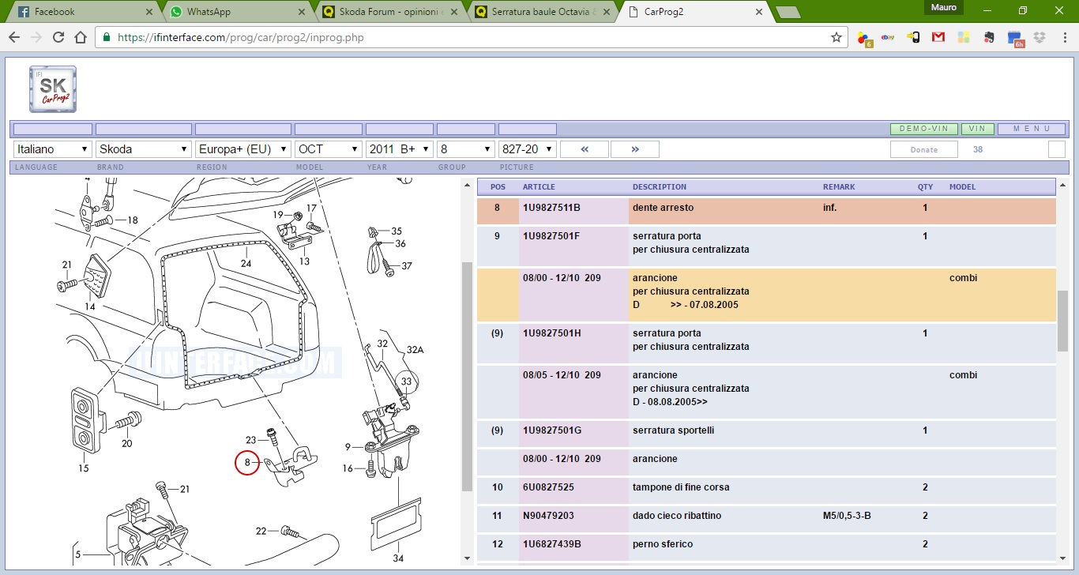Click the parts list scroll down arrow

pyautogui.click(x=1062, y=558)
